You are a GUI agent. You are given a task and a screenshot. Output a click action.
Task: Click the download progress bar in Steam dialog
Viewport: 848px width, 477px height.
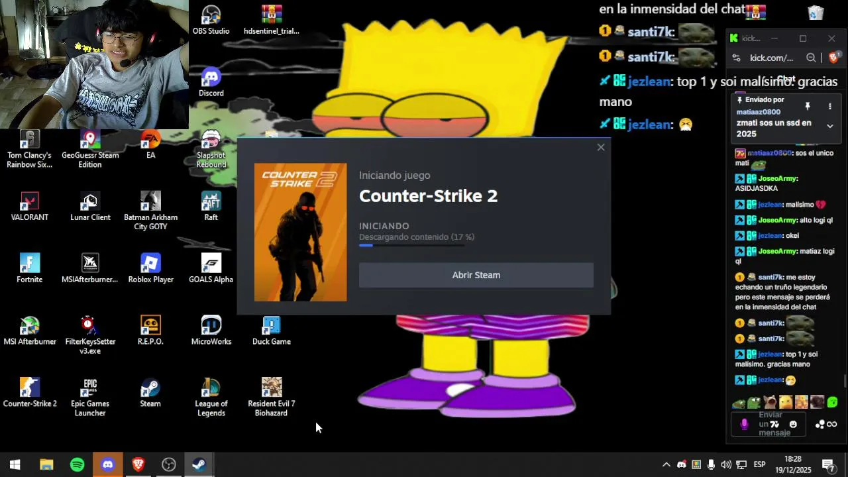pos(411,245)
